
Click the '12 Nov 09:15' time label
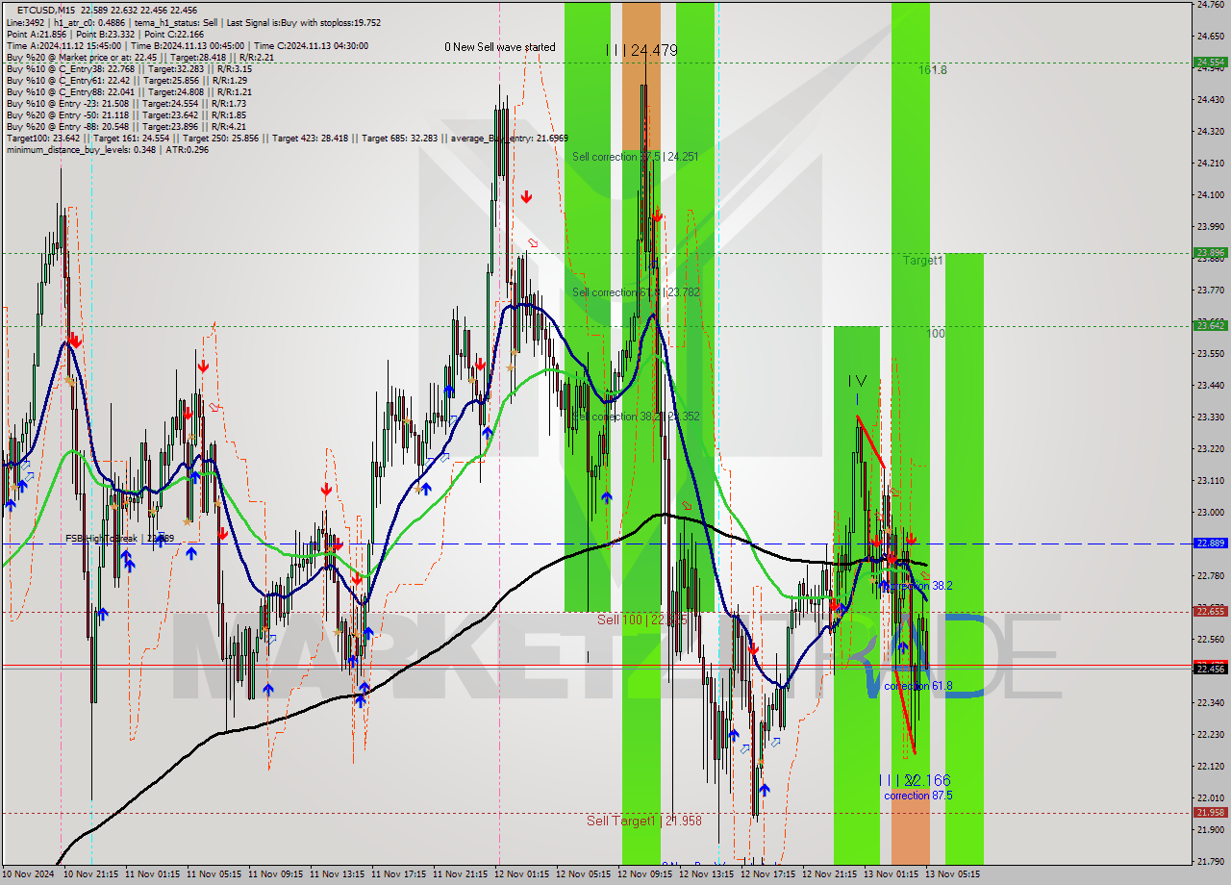point(644,874)
